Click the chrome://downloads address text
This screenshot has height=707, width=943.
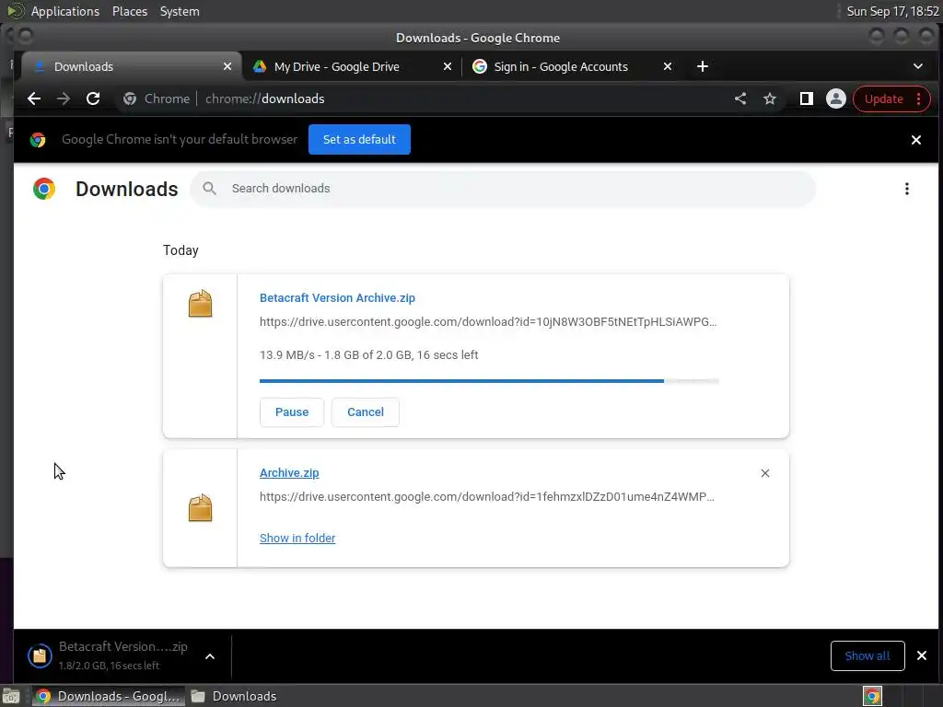264,99
